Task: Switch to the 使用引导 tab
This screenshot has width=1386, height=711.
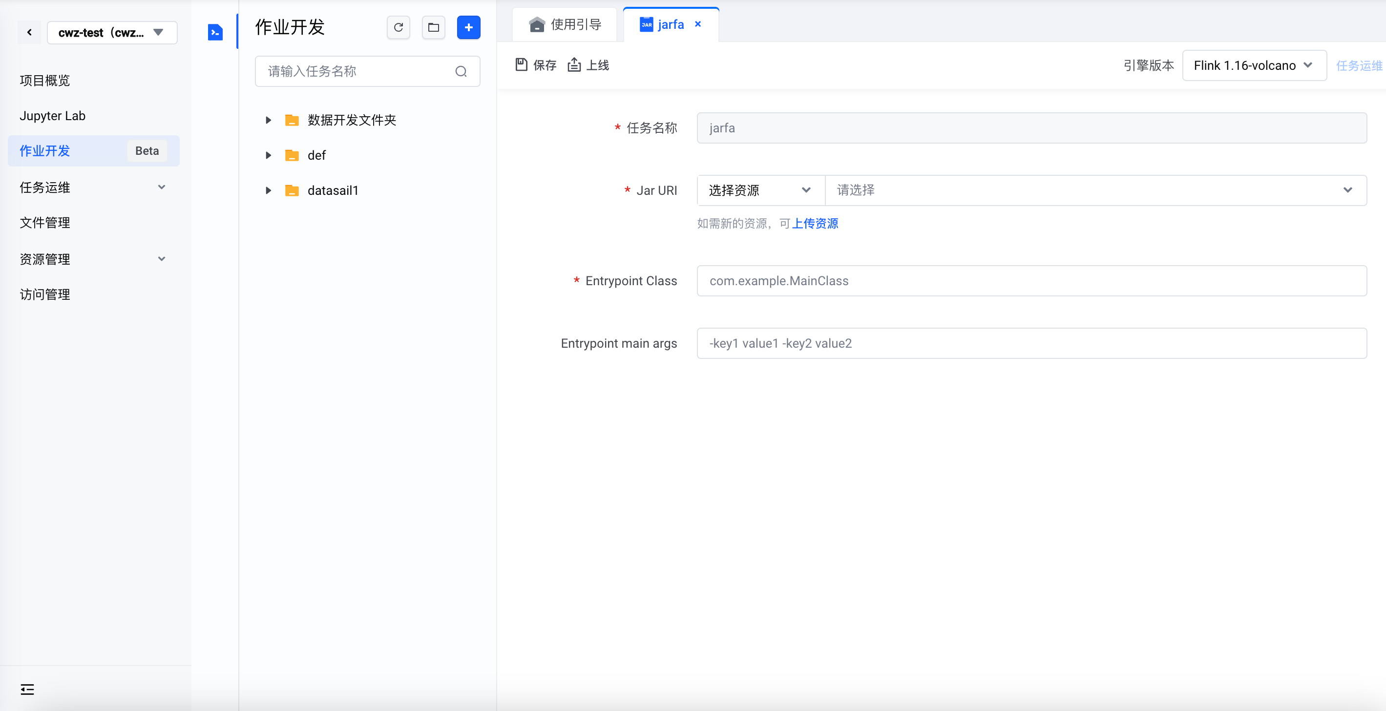Action: click(x=565, y=25)
